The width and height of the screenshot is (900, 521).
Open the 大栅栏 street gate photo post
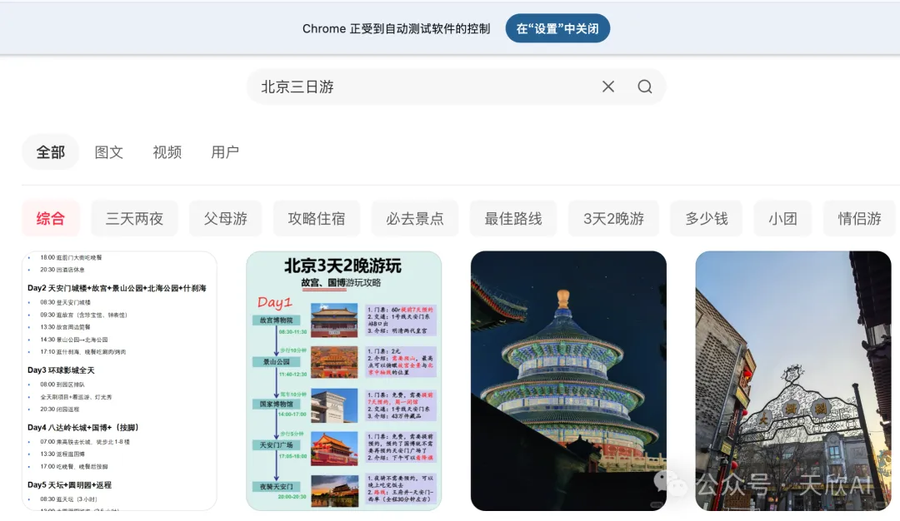[793, 380]
